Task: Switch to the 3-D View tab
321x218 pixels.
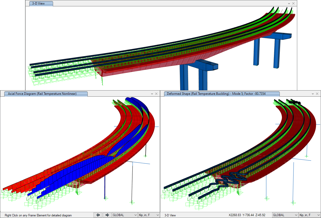Action: [x=41, y=4]
